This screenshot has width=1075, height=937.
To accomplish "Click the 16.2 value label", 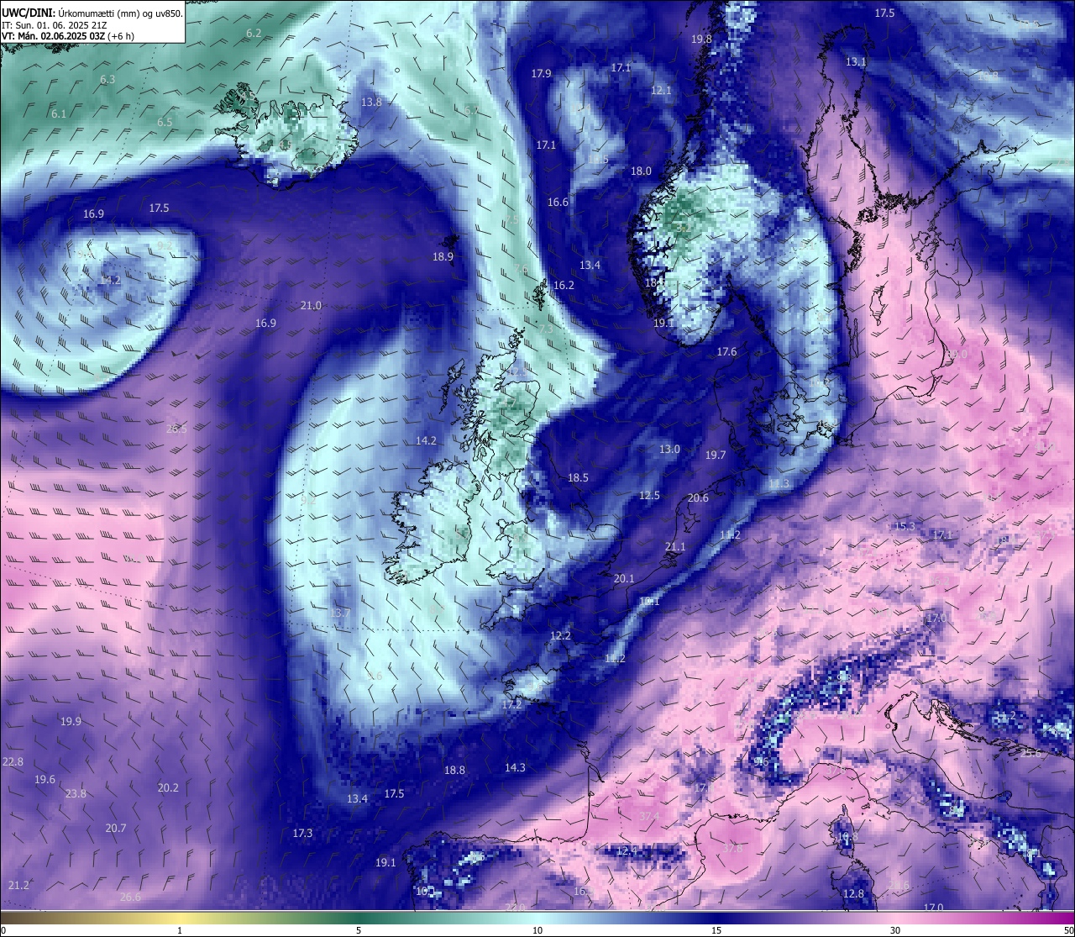I will (564, 286).
